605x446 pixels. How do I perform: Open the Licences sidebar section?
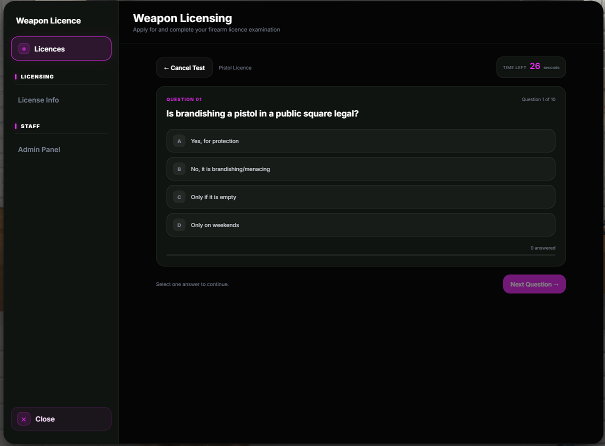(x=61, y=48)
